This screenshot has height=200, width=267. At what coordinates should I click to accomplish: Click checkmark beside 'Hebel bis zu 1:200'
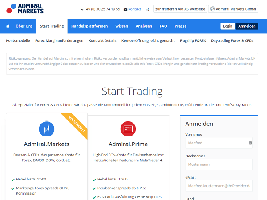(94, 180)
